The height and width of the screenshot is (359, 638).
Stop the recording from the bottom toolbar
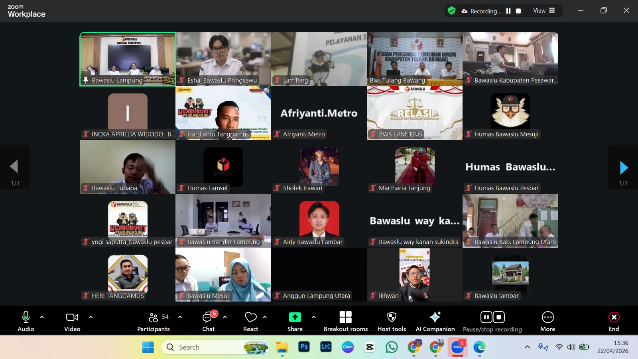499,317
